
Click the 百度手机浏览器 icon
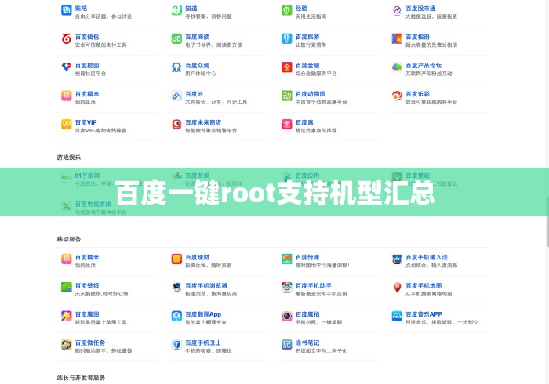click(176, 288)
